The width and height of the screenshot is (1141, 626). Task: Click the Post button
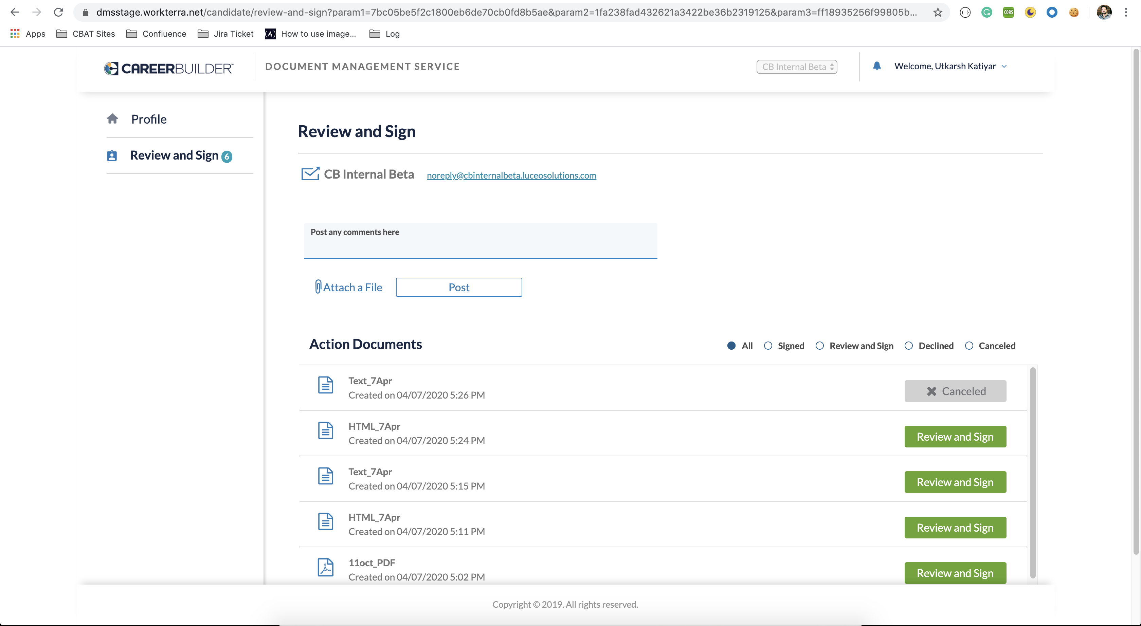tap(459, 287)
